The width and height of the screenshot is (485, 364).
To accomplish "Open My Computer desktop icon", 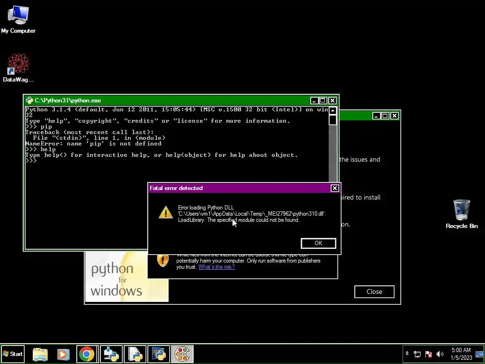I will pos(18,19).
